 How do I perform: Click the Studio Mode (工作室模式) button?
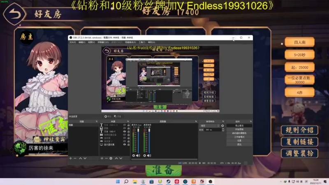(x=239, y=137)
